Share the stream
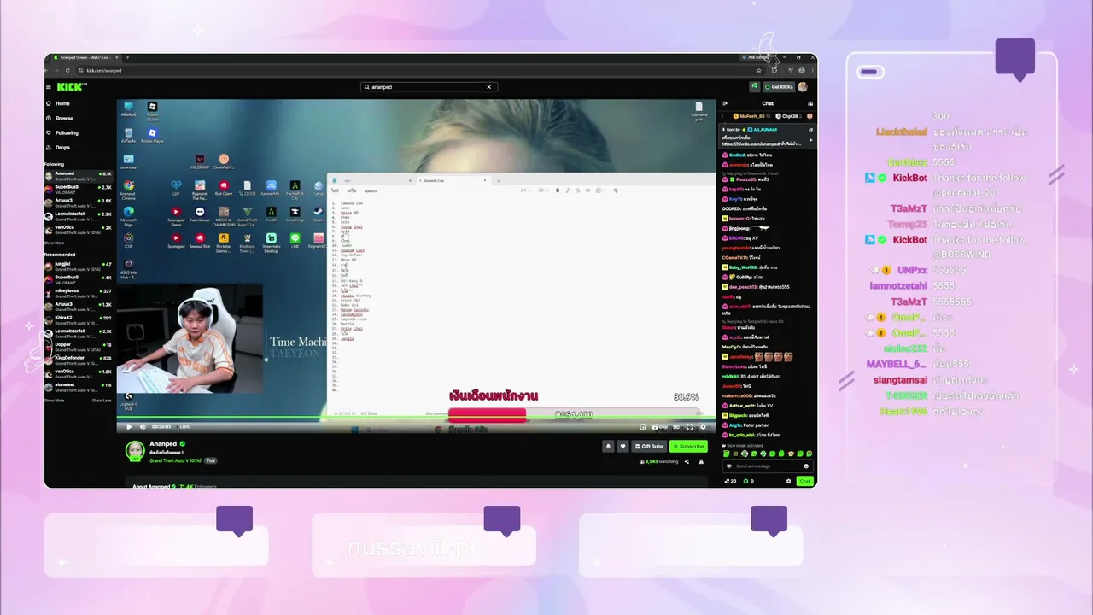Image resolution: width=1093 pixels, height=615 pixels. pyautogui.click(x=687, y=461)
